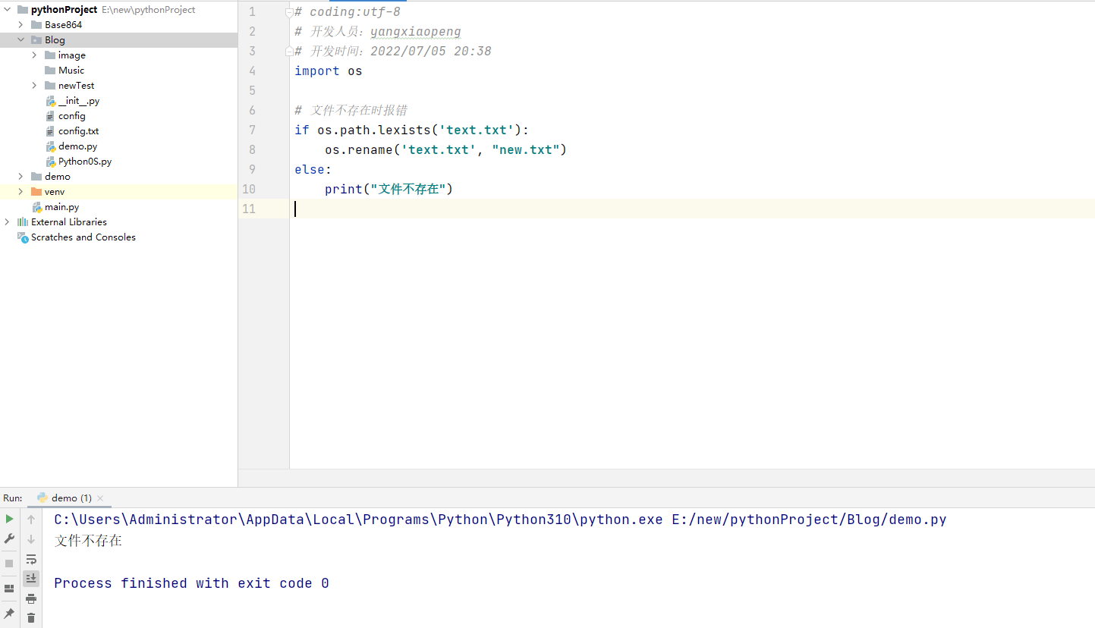Toggle soft-wrap for console output
1095x628 pixels.
[x=31, y=559]
